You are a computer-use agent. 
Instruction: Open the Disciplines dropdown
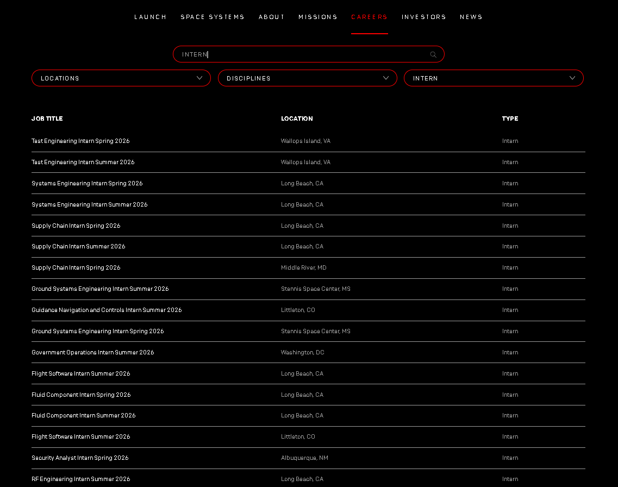(308, 78)
